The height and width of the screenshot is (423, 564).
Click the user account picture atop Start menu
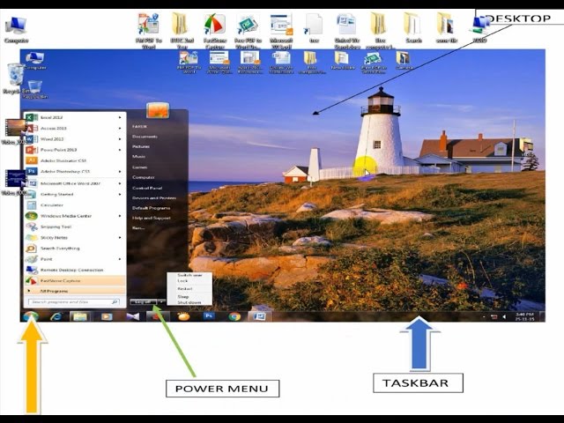tap(158, 110)
